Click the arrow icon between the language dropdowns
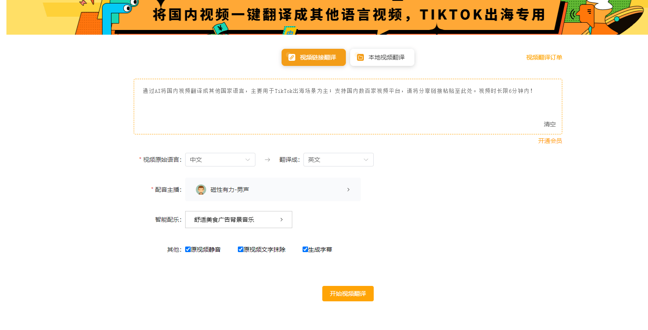 (x=267, y=159)
